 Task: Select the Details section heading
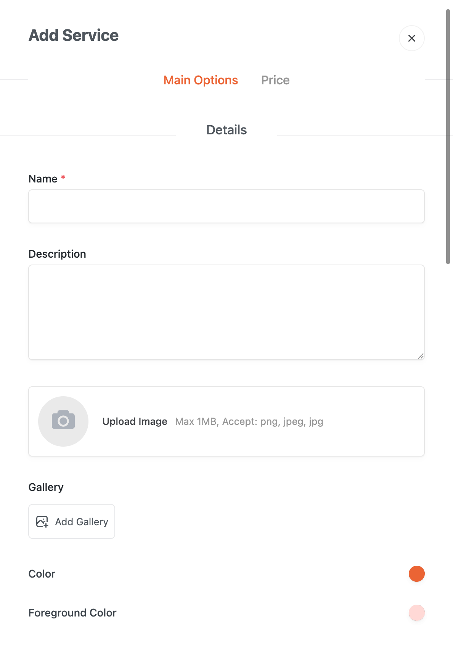pos(226,130)
